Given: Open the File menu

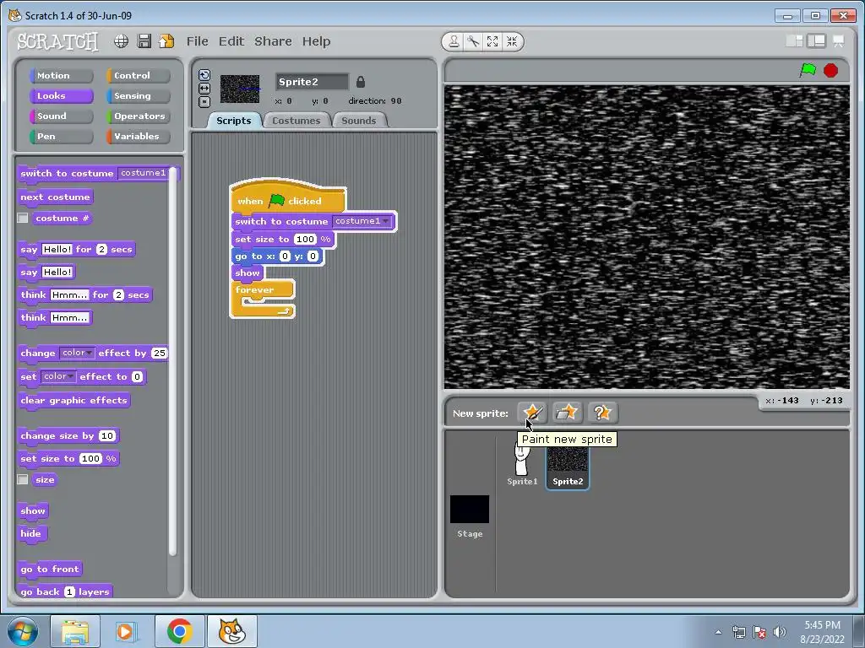Looking at the screenshot, I should click(197, 41).
